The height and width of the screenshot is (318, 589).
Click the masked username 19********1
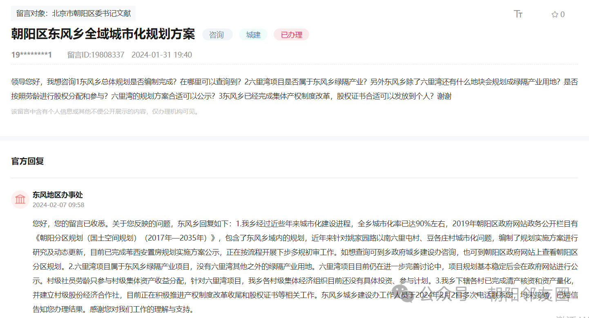(x=31, y=55)
